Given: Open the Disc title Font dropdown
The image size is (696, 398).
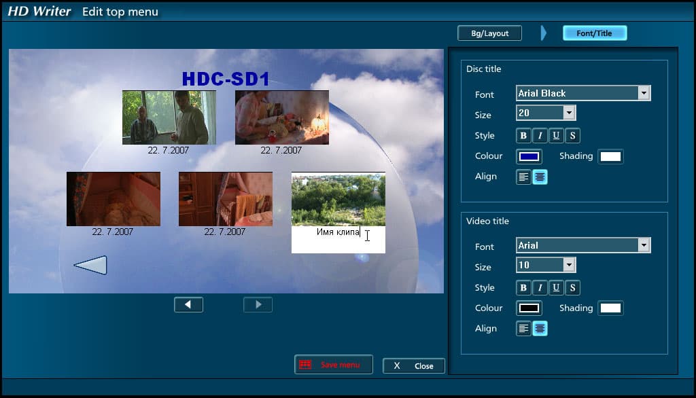Looking at the screenshot, I should click(644, 93).
